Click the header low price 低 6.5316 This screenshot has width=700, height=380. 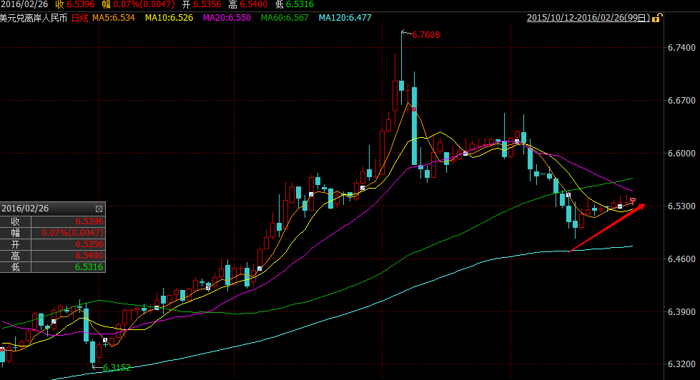pyautogui.click(x=294, y=4)
